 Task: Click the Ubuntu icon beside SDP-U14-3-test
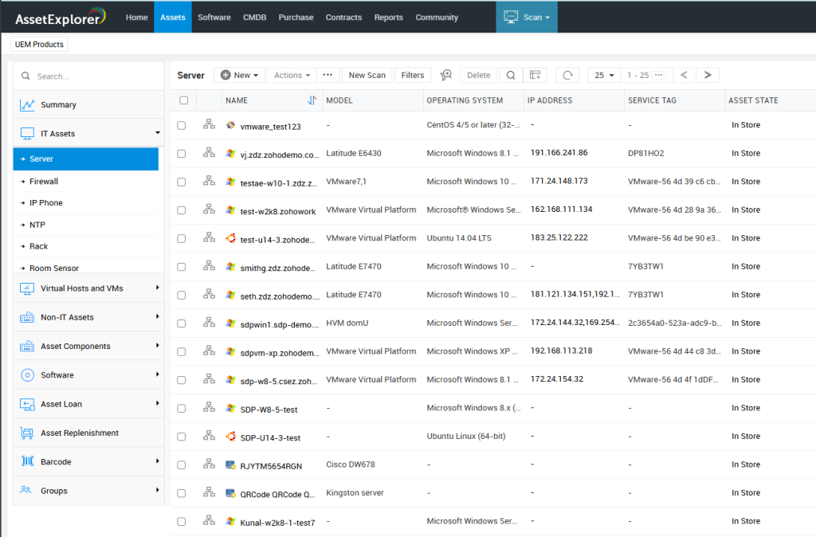click(230, 436)
